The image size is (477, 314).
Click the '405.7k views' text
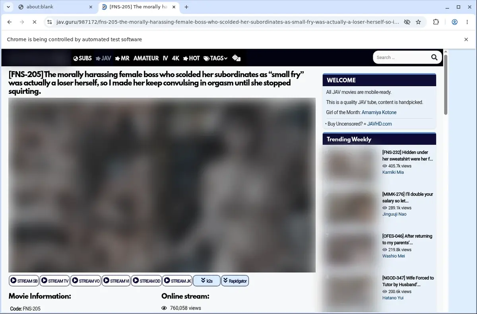pyautogui.click(x=400, y=166)
